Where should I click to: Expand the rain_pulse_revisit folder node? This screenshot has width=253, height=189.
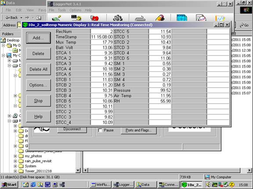pyautogui.click(x=15, y=161)
